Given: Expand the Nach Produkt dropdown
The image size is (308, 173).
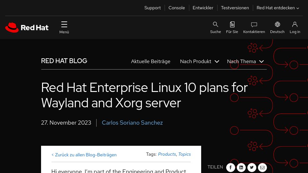Looking at the screenshot, I should point(200,62).
